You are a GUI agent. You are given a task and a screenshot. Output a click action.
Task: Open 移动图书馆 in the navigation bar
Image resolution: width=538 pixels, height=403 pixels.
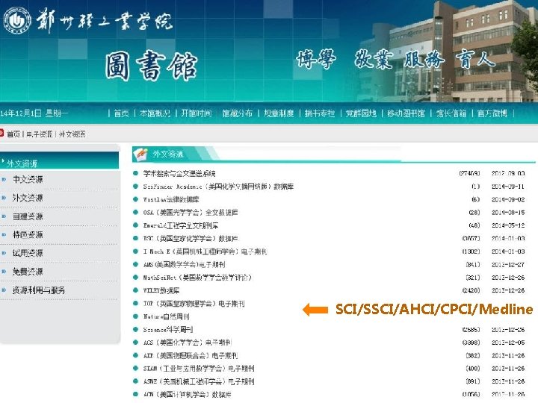click(x=406, y=113)
